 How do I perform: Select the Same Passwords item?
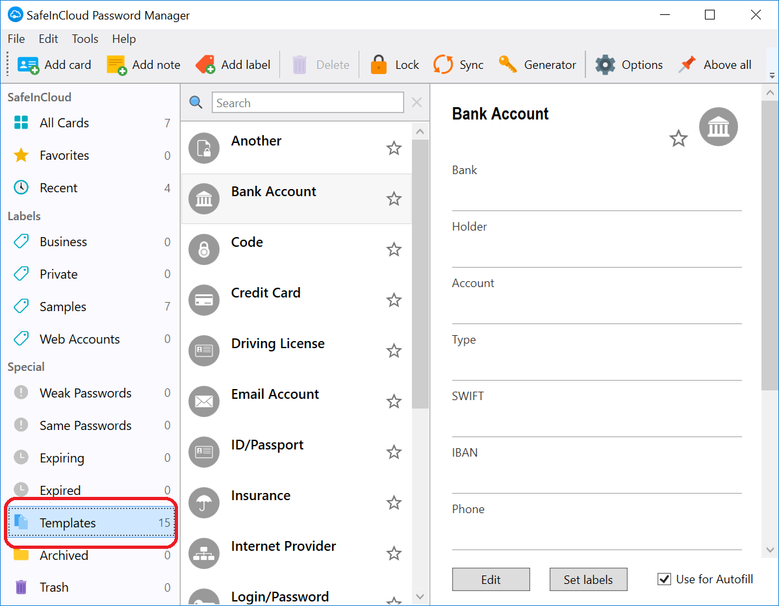[x=92, y=425]
